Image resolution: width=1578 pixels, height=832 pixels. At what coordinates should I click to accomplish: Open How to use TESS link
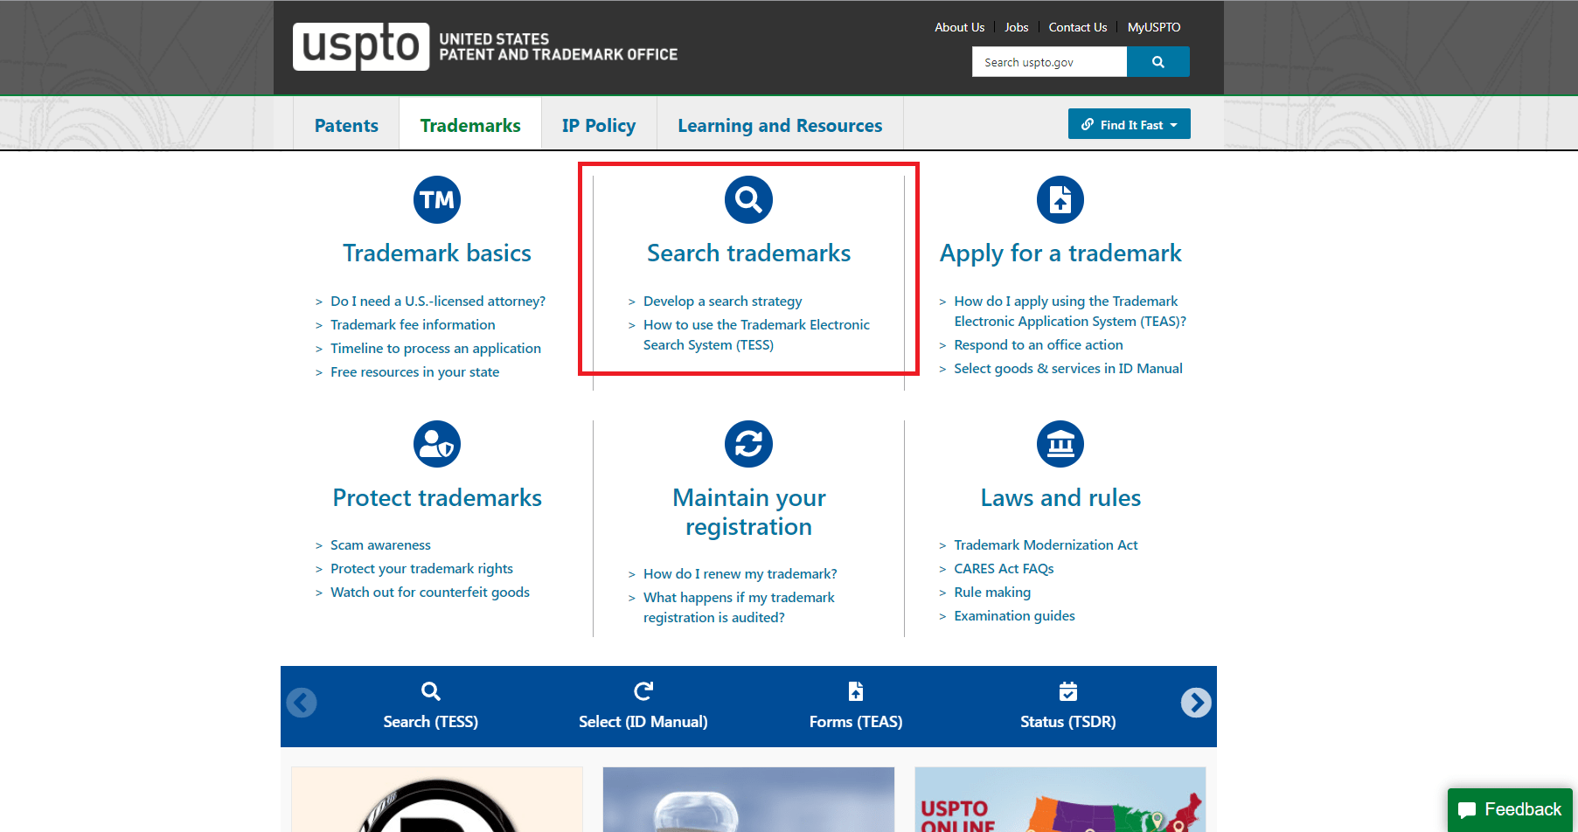(x=756, y=335)
